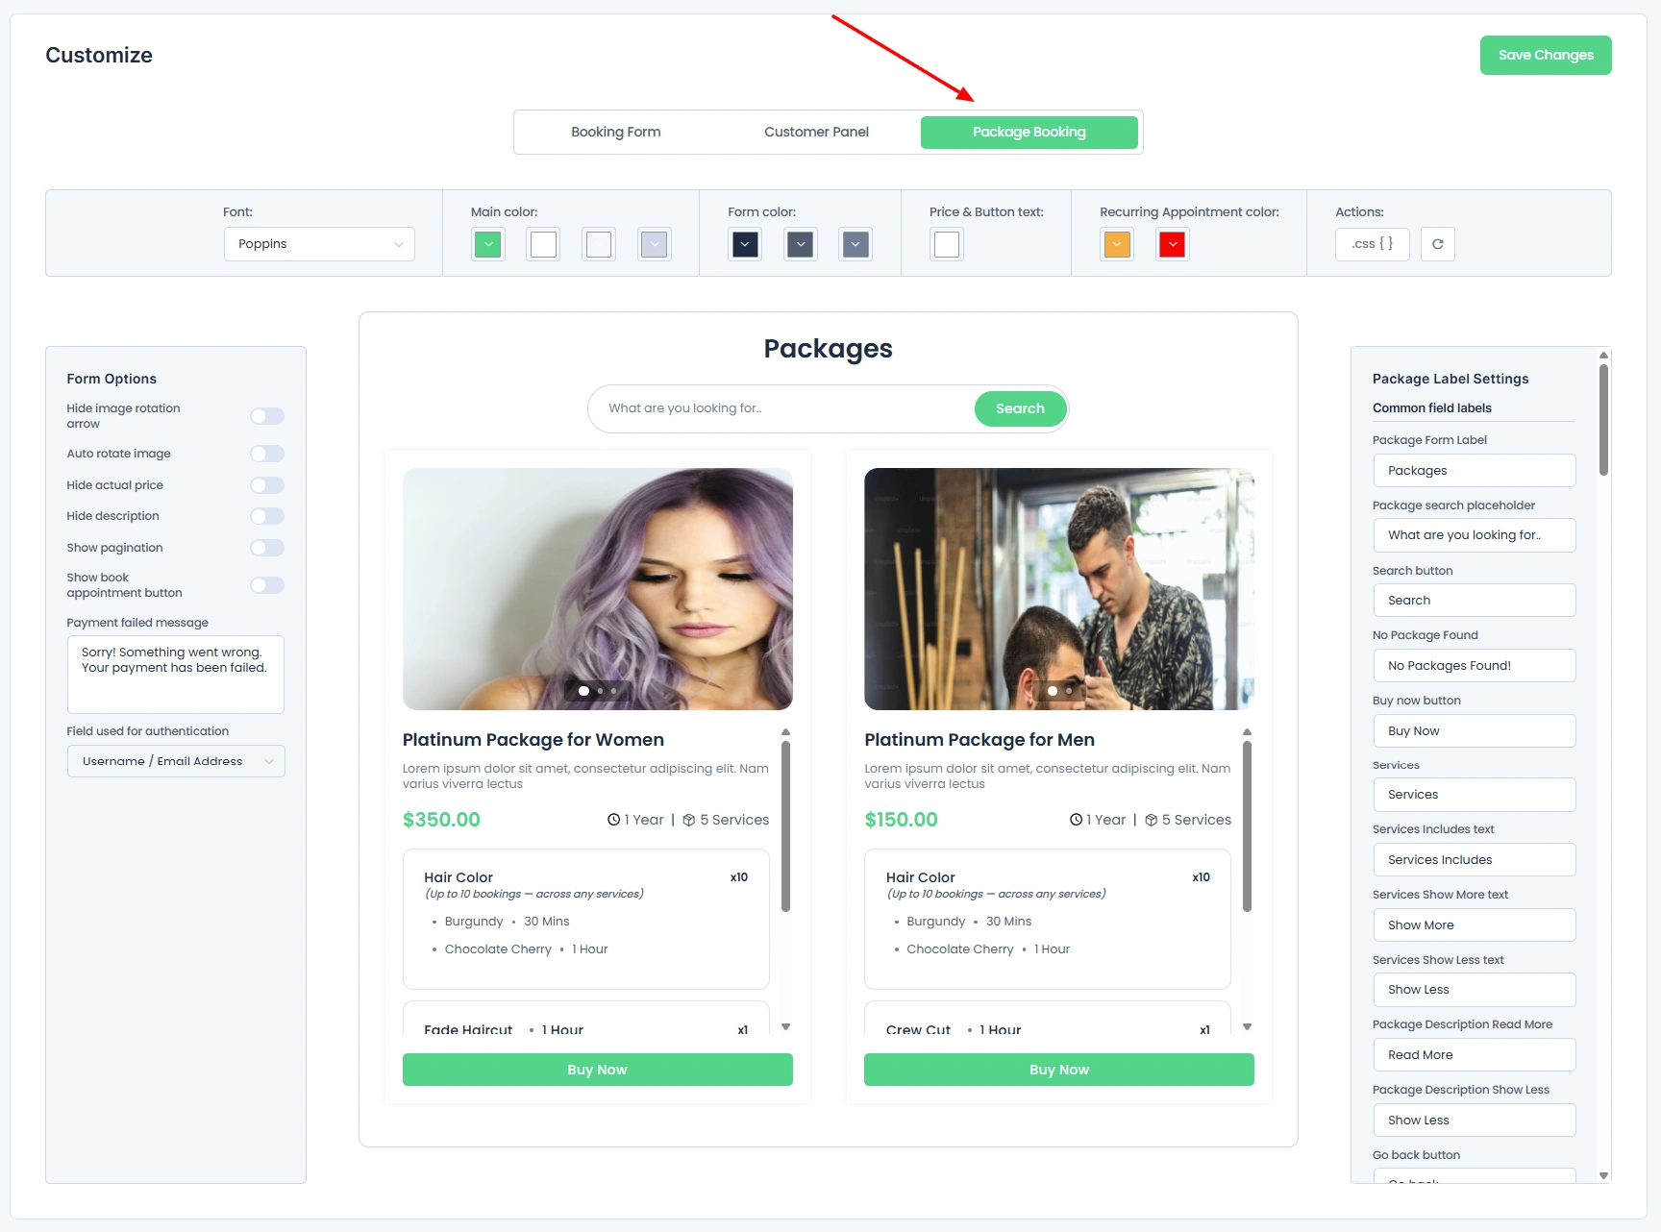This screenshot has height=1232, width=1661.
Task: Click the Save Changes button
Action: coord(1546,55)
